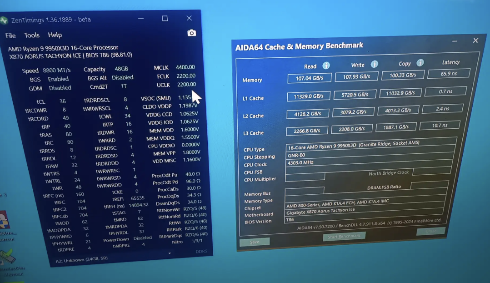Click the Nitro value 1/3/1
The image size is (490, 283).
tap(197, 241)
